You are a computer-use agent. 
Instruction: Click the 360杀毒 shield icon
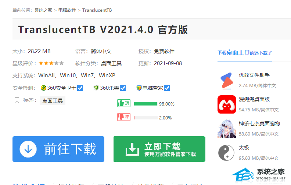coord(96,88)
